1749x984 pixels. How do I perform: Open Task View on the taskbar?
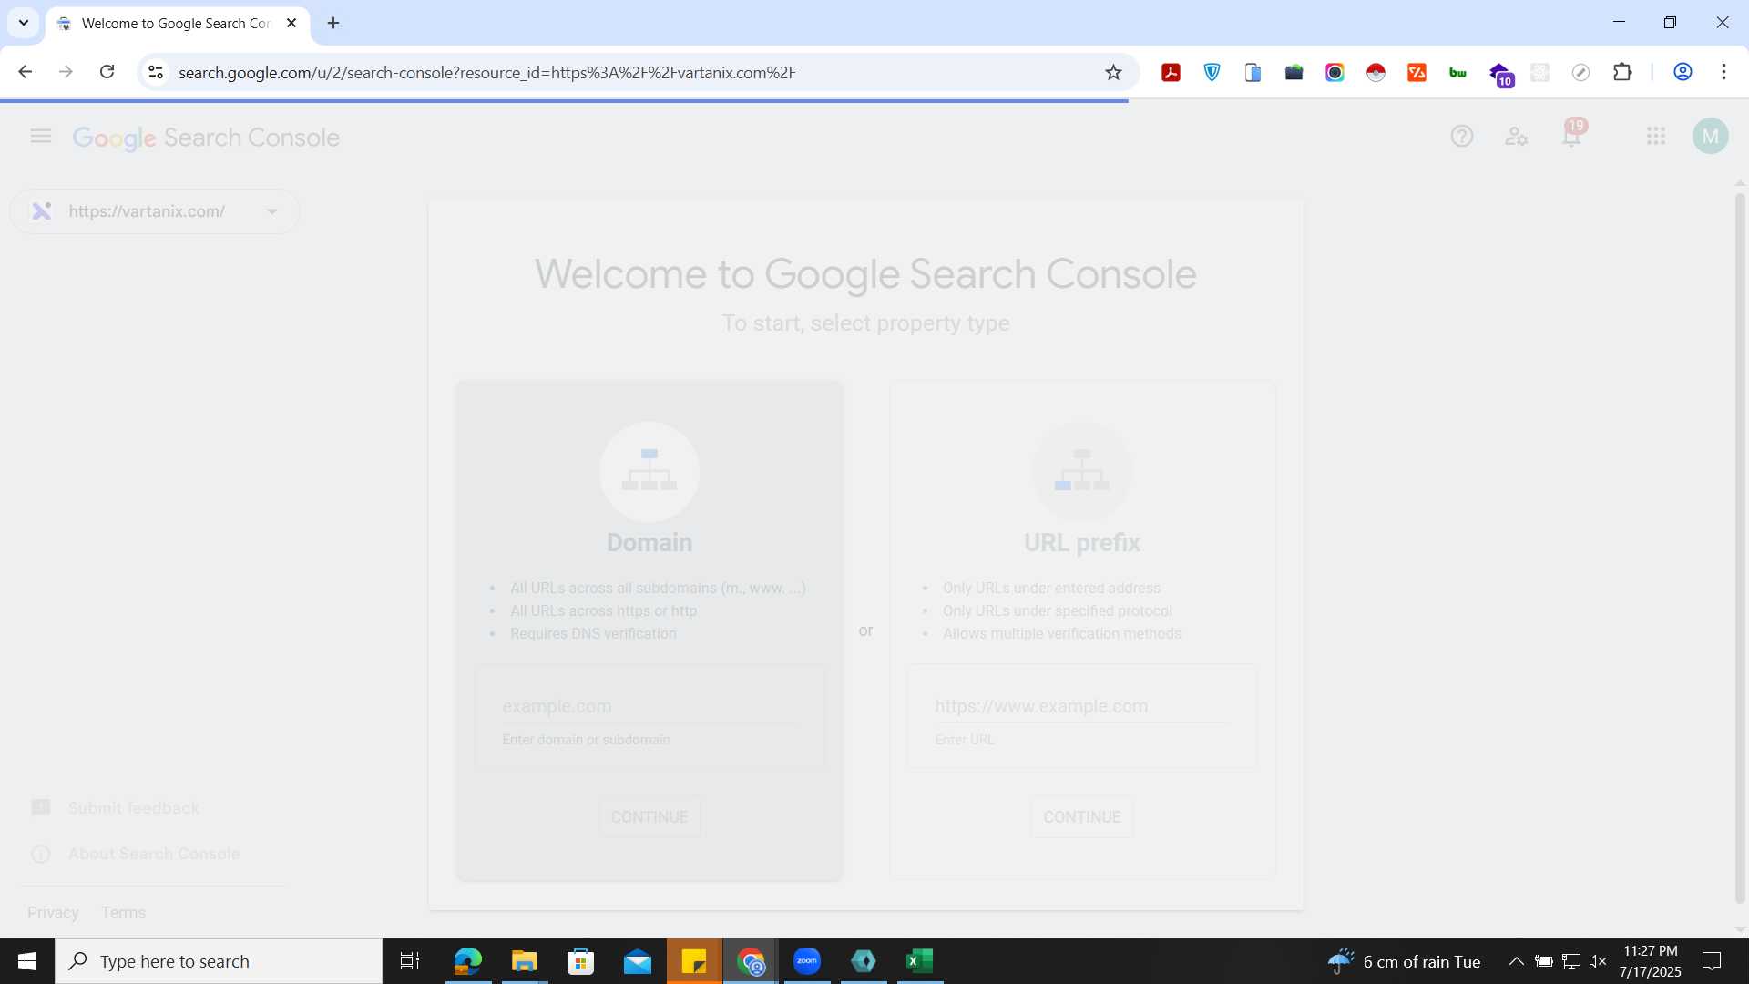click(x=410, y=961)
